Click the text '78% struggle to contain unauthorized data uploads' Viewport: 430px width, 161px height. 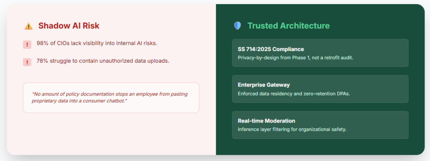click(x=103, y=61)
